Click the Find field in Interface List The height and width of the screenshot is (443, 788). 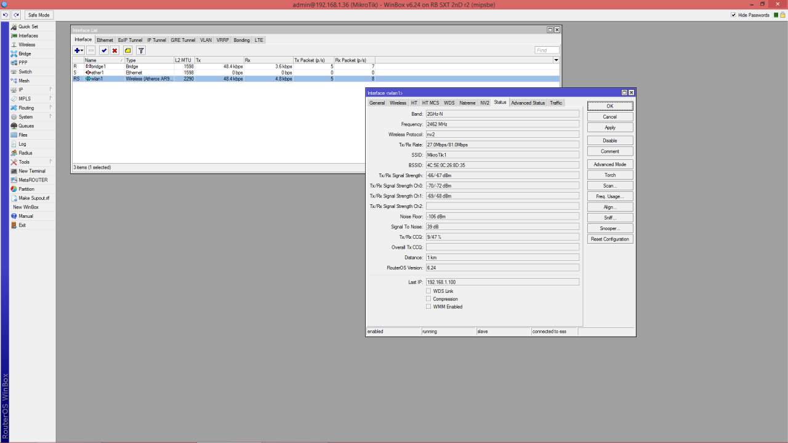pos(547,50)
